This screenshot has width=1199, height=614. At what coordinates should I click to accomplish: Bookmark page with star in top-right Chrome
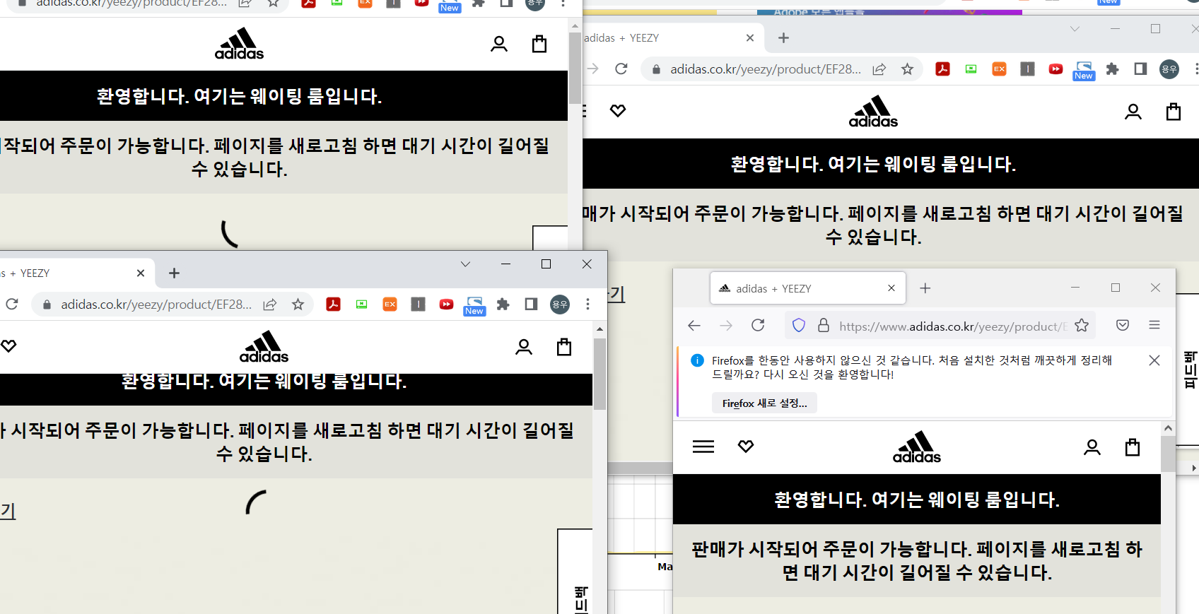pyautogui.click(x=908, y=69)
